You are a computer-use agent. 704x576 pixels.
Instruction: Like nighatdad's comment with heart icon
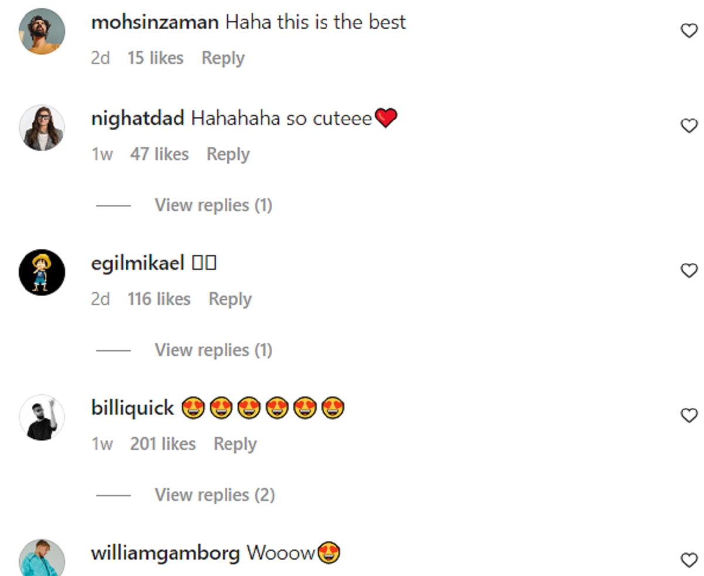click(x=689, y=126)
